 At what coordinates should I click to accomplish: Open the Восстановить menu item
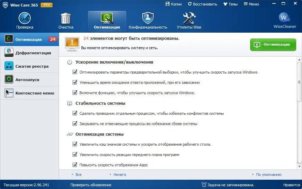coord(203,4)
